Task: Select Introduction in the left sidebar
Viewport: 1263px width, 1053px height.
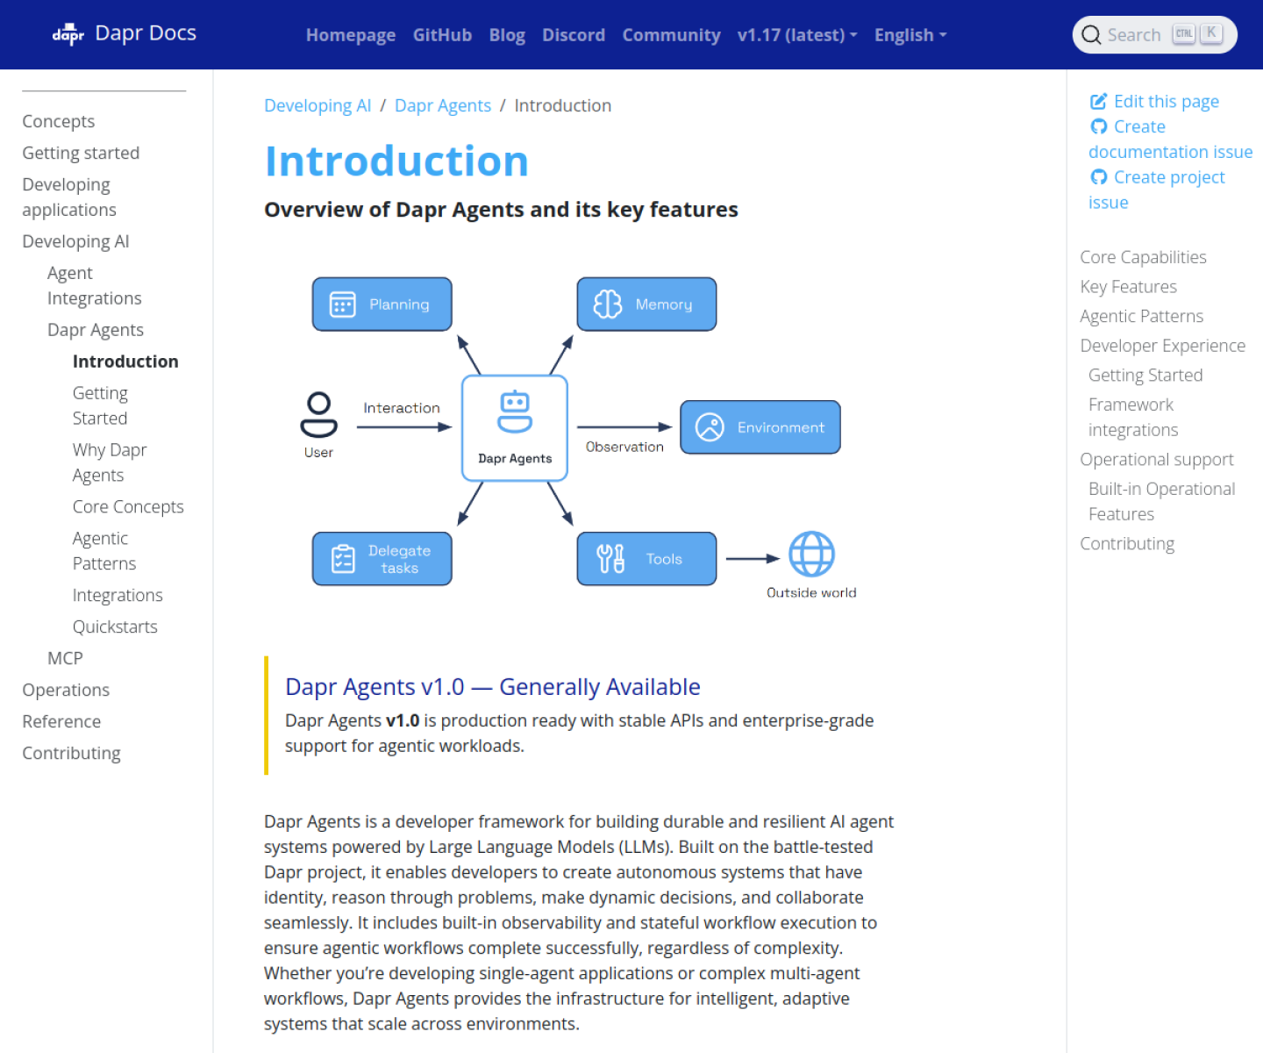Action: pyautogui.click(x=125, y=362)
